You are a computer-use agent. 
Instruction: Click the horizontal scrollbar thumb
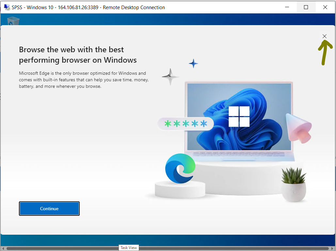tap(168, 248)
